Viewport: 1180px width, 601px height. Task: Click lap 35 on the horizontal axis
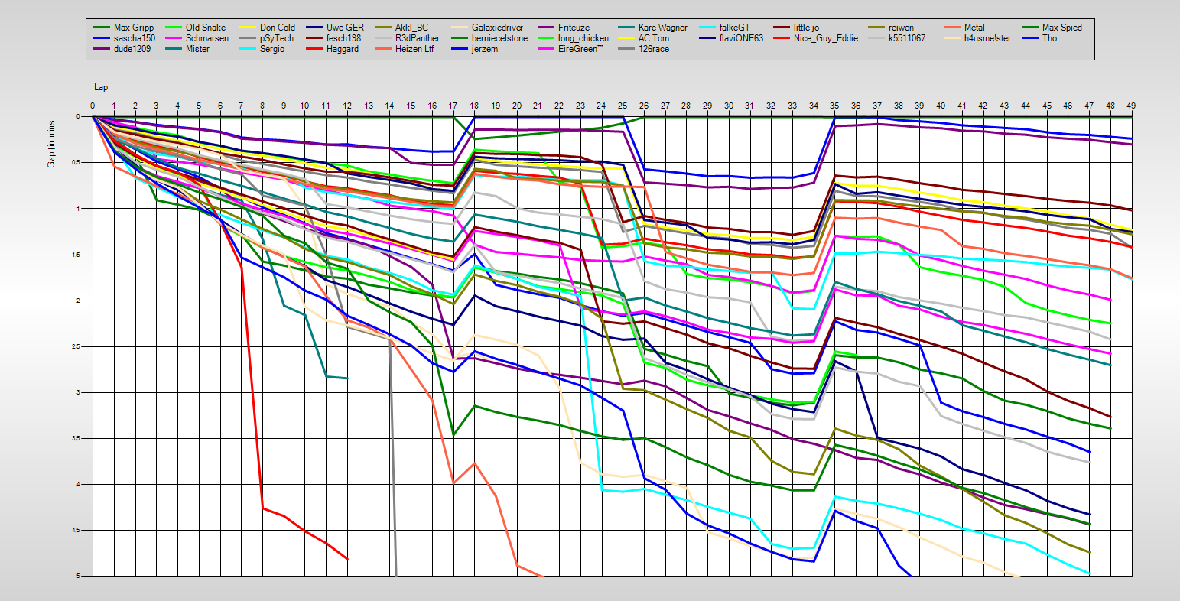[x=834, y=106]
